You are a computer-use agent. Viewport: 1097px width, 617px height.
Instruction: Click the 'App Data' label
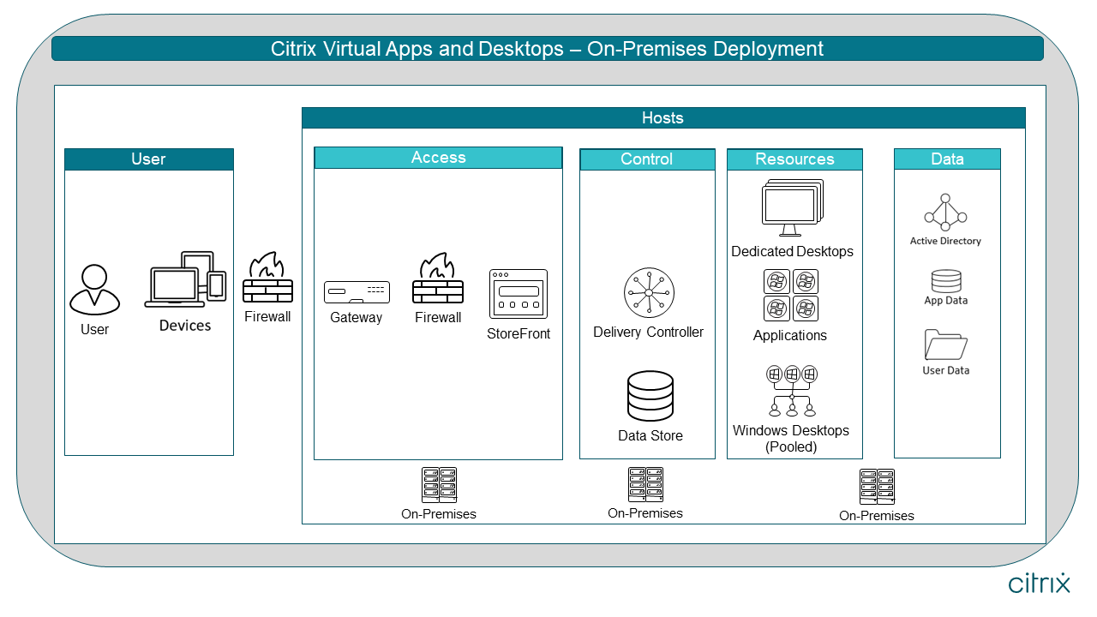[946, 301]
